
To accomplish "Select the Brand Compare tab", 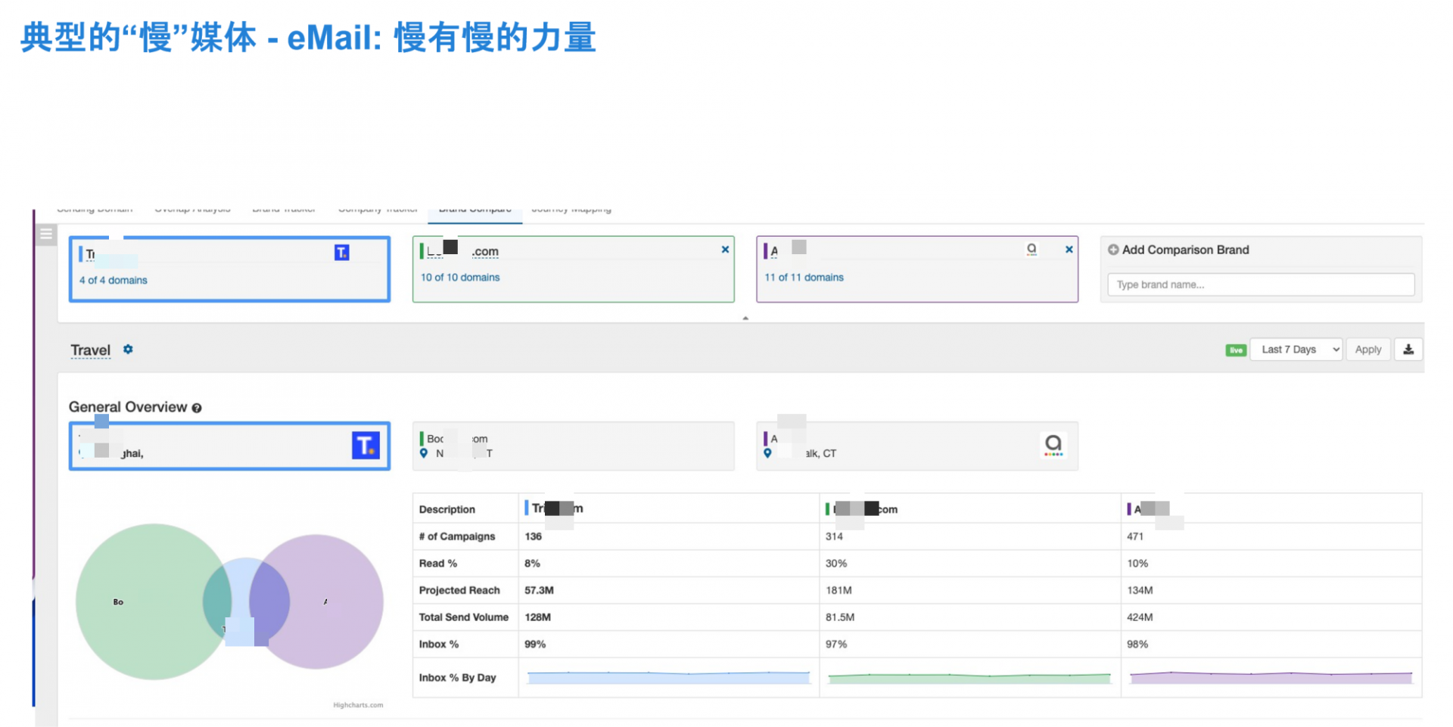I will point(474,210).
